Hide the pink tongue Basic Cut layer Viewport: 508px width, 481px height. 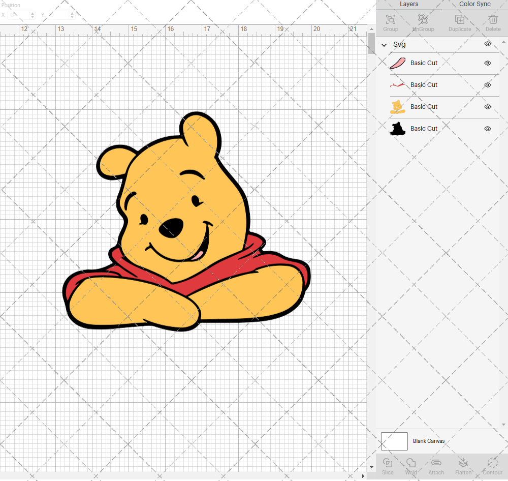click(488, 63)
